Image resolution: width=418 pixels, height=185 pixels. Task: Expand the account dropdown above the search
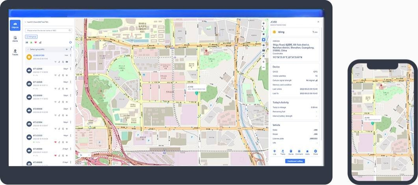[x=25, y=22]
